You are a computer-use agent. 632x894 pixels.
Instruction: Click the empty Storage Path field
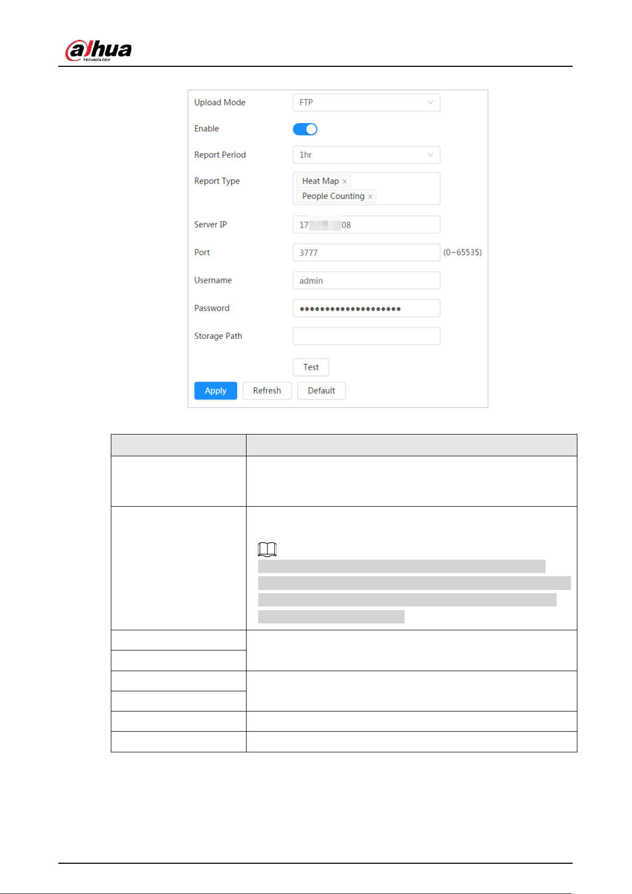coord(366,336)
